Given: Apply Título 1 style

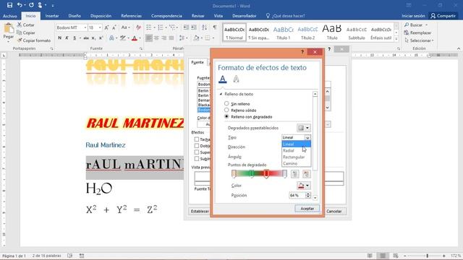Looking at the screenshot, I should tap(283, 32).
